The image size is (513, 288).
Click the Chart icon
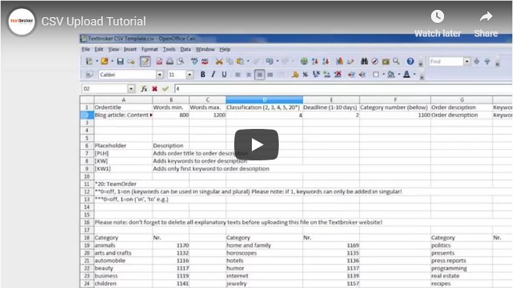[340, 61]
